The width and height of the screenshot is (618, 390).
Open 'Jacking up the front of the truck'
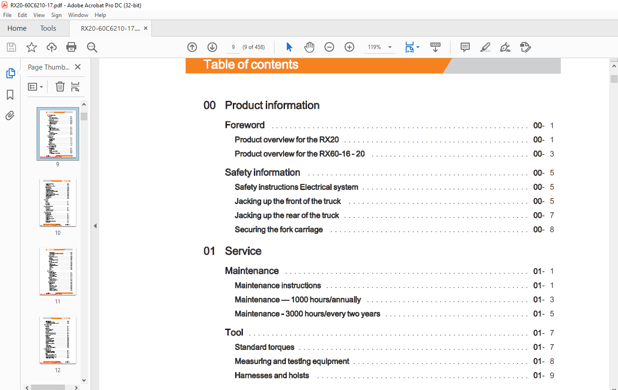click(288, 201)
